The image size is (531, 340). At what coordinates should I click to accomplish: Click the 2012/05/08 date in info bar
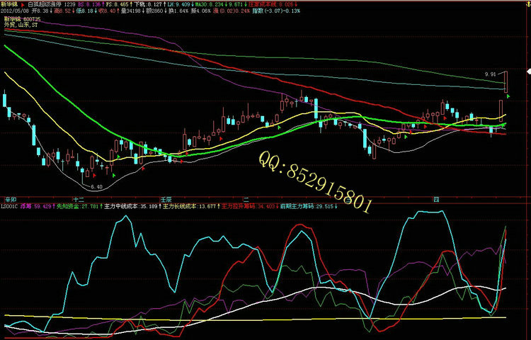(16, 11)
